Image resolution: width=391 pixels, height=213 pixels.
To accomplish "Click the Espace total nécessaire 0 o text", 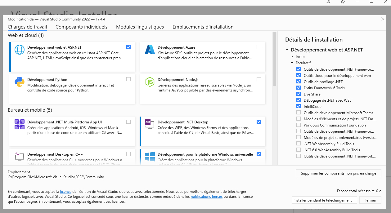I will coord(359,191).
